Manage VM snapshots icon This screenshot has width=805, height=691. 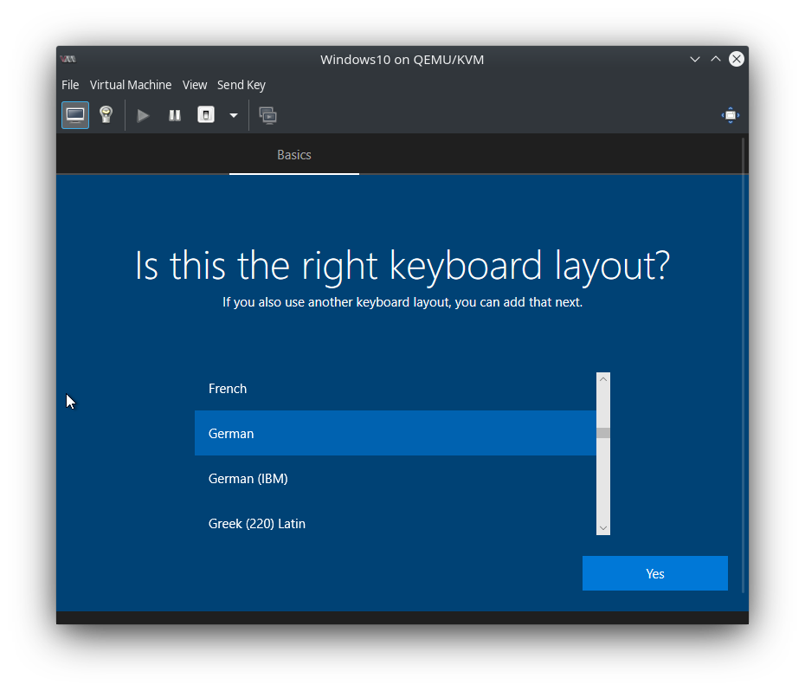pyautogui.click(x=268, y=115)
